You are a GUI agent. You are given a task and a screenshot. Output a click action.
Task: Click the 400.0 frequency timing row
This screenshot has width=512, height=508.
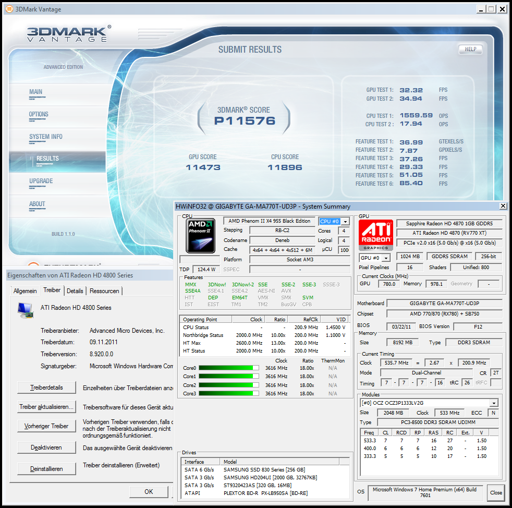[x=430, y=449]
